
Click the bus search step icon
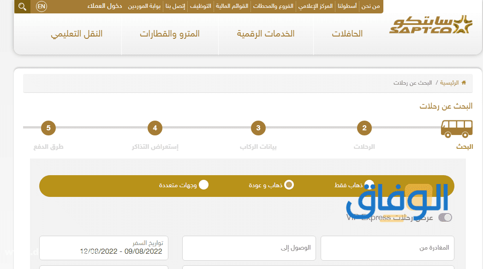457,128
